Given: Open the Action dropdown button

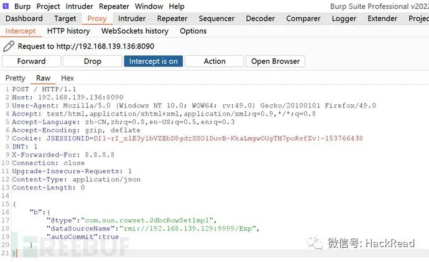Looking at the screenshot, I should pos(214,61).
